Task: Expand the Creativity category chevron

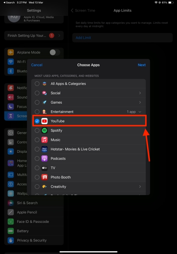Action: [140, 187]
